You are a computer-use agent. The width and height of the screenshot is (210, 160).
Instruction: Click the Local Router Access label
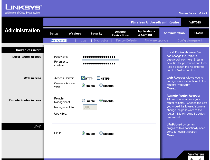[27, 57]
